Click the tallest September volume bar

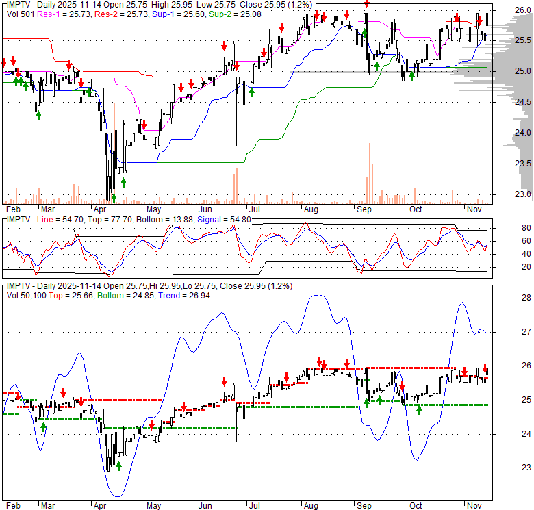pyautogui.click(x=369, y=173)
